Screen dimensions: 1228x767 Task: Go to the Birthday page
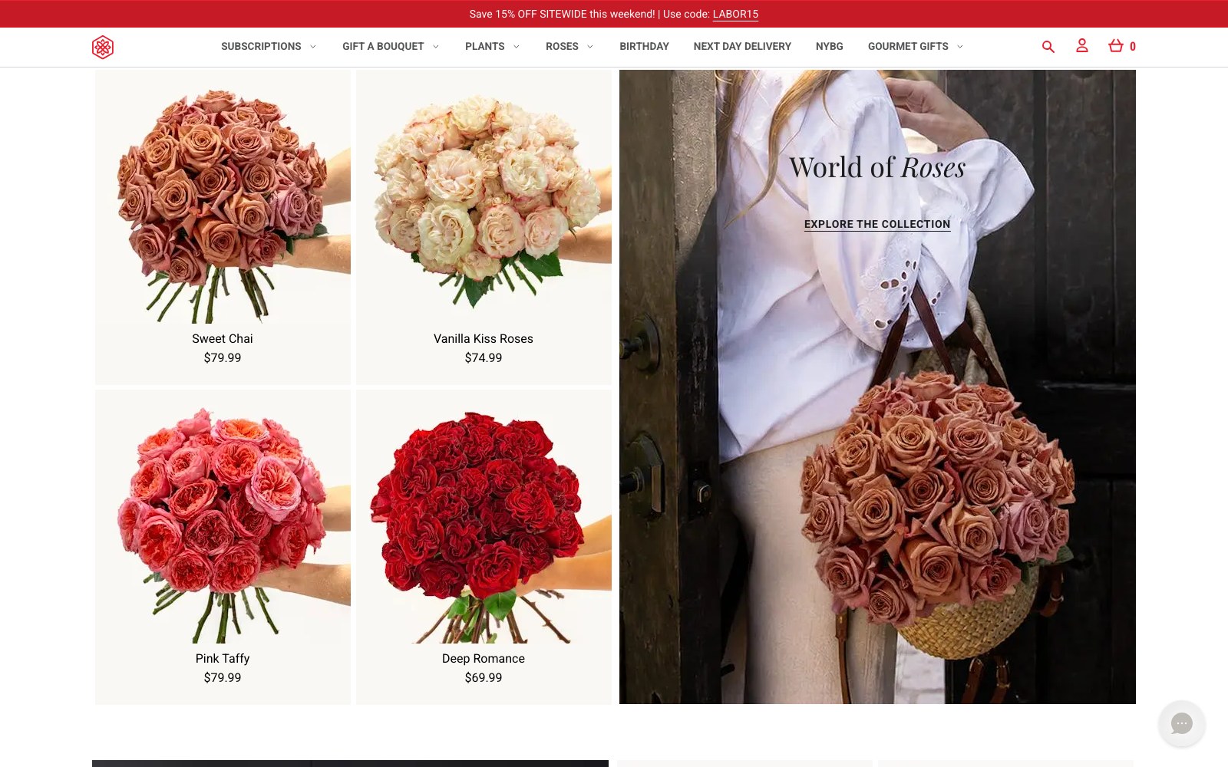pos(645,47)
